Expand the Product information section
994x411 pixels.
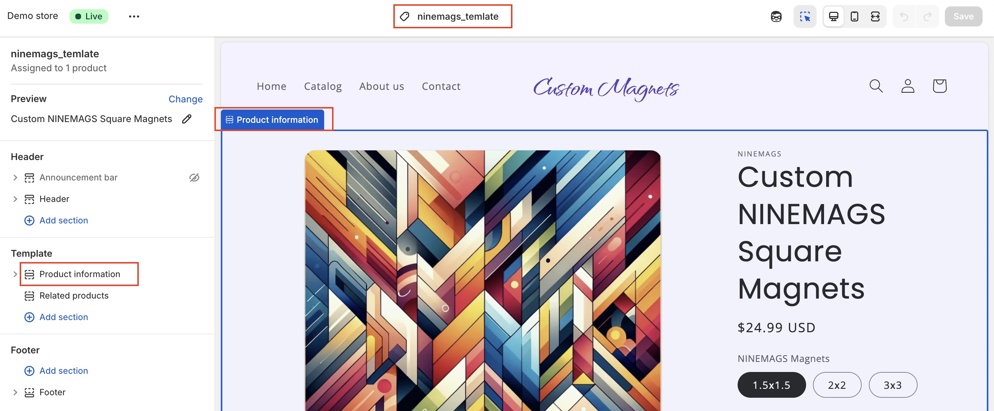point(15,274)
